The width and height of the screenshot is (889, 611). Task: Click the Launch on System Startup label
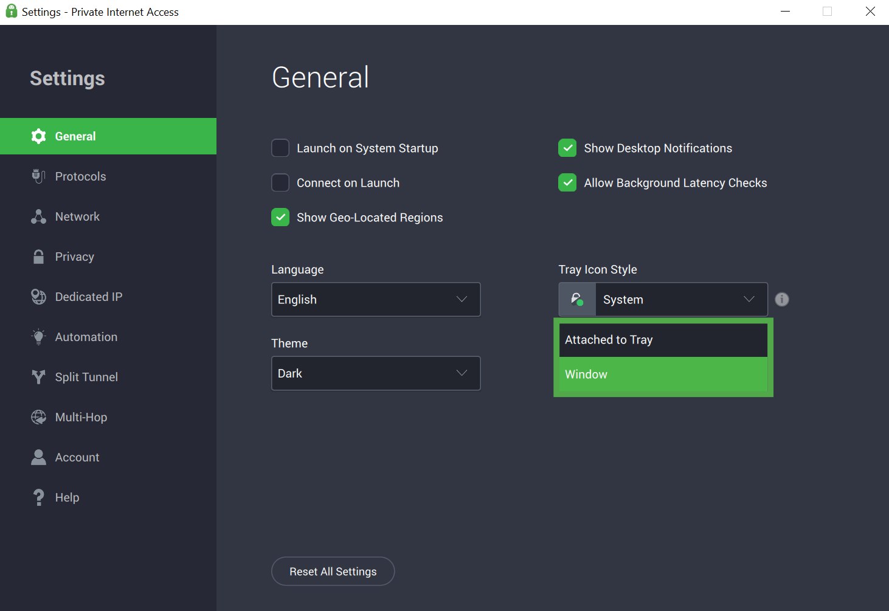tap(367, 148)
